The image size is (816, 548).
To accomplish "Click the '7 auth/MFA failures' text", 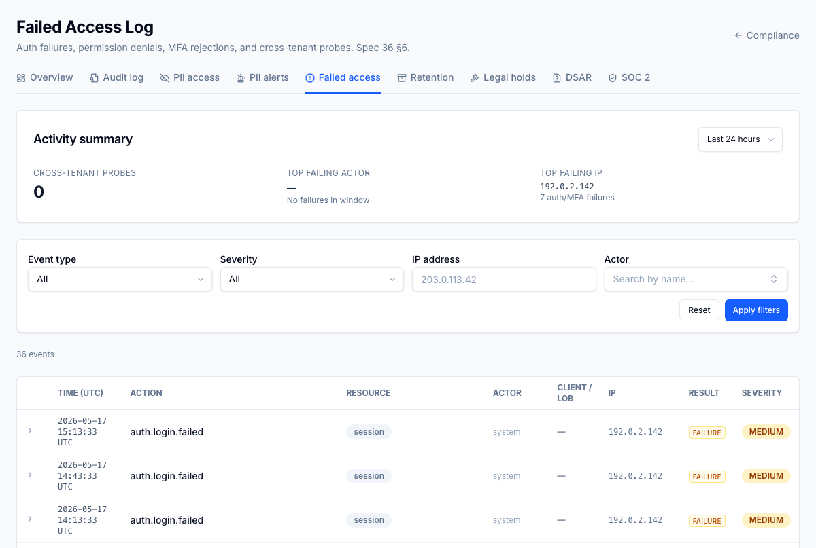I will [x=577, y=198].
